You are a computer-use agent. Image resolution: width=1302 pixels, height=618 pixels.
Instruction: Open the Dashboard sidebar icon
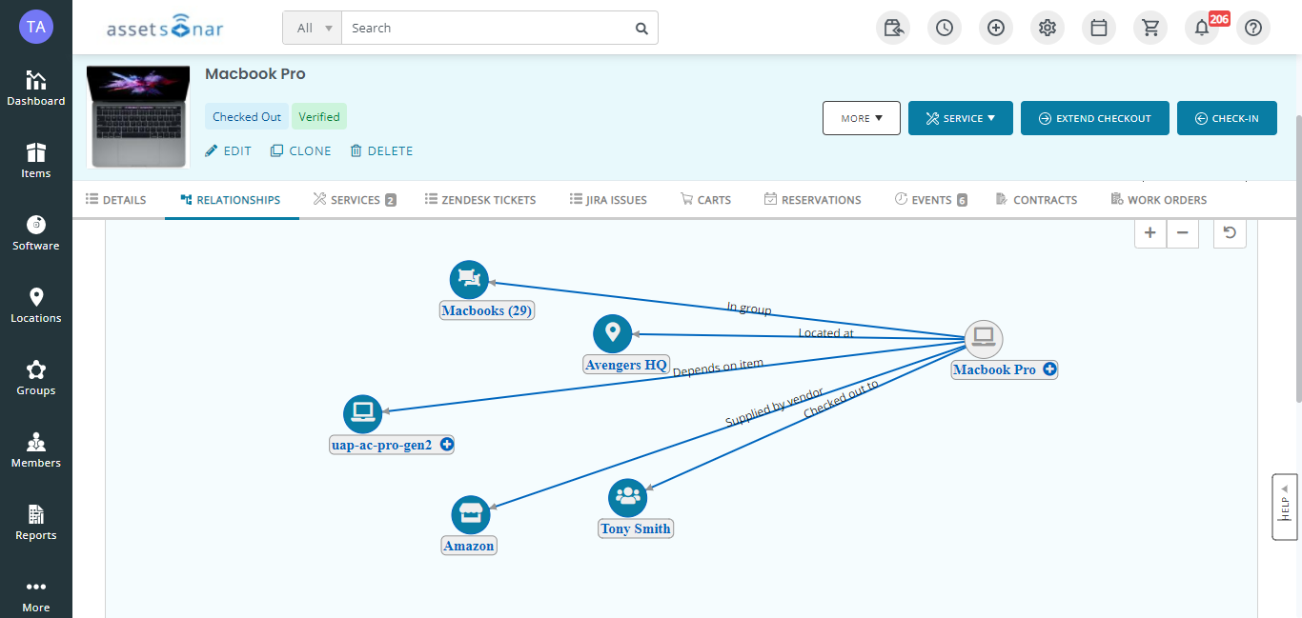pyautogui.click(x=36, y=88)
